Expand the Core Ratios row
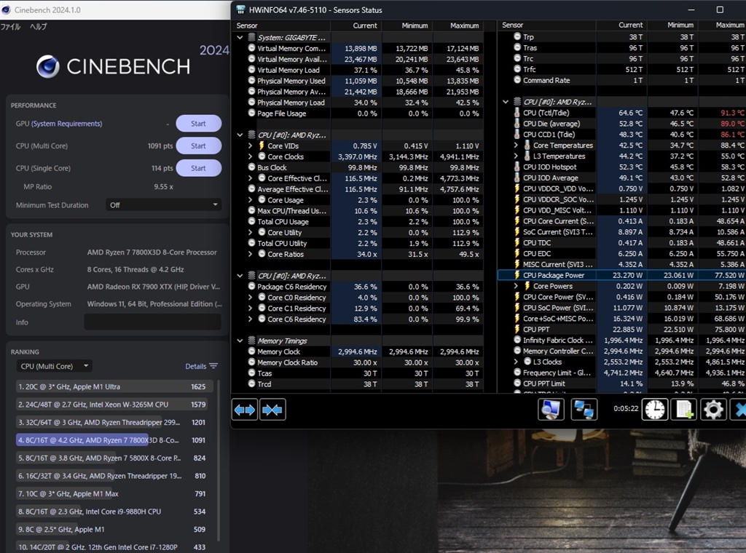Image resolution: width=746 pixels, height=553 pixels. (251, 254)
